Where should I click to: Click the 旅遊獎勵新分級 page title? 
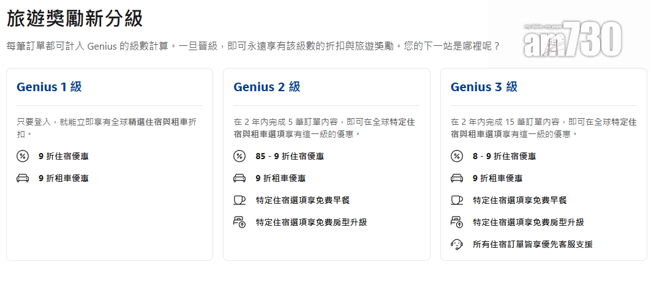pyautogui.click(x=75, y=18)
